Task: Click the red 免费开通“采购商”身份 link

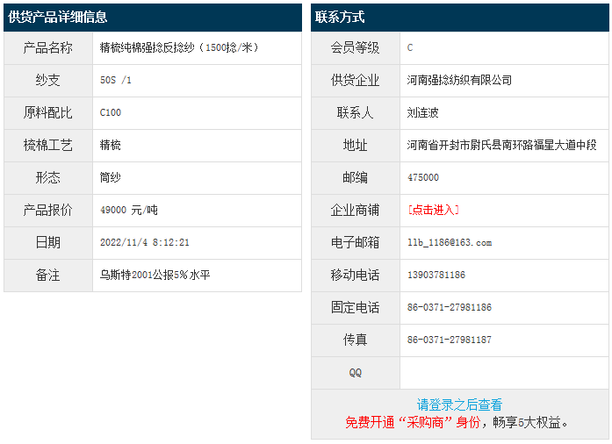Action: coord(412,422)
